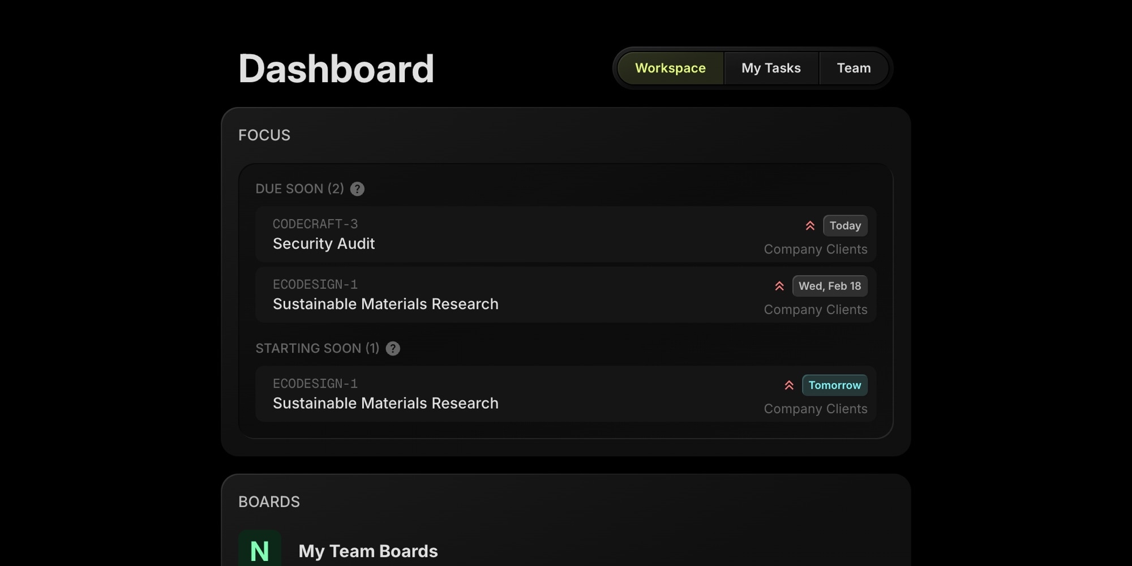This screenshot has width=1132, height=566.
Task: Click the ECODESIGN-1 ID under Starting Soon
Action: 315,384
